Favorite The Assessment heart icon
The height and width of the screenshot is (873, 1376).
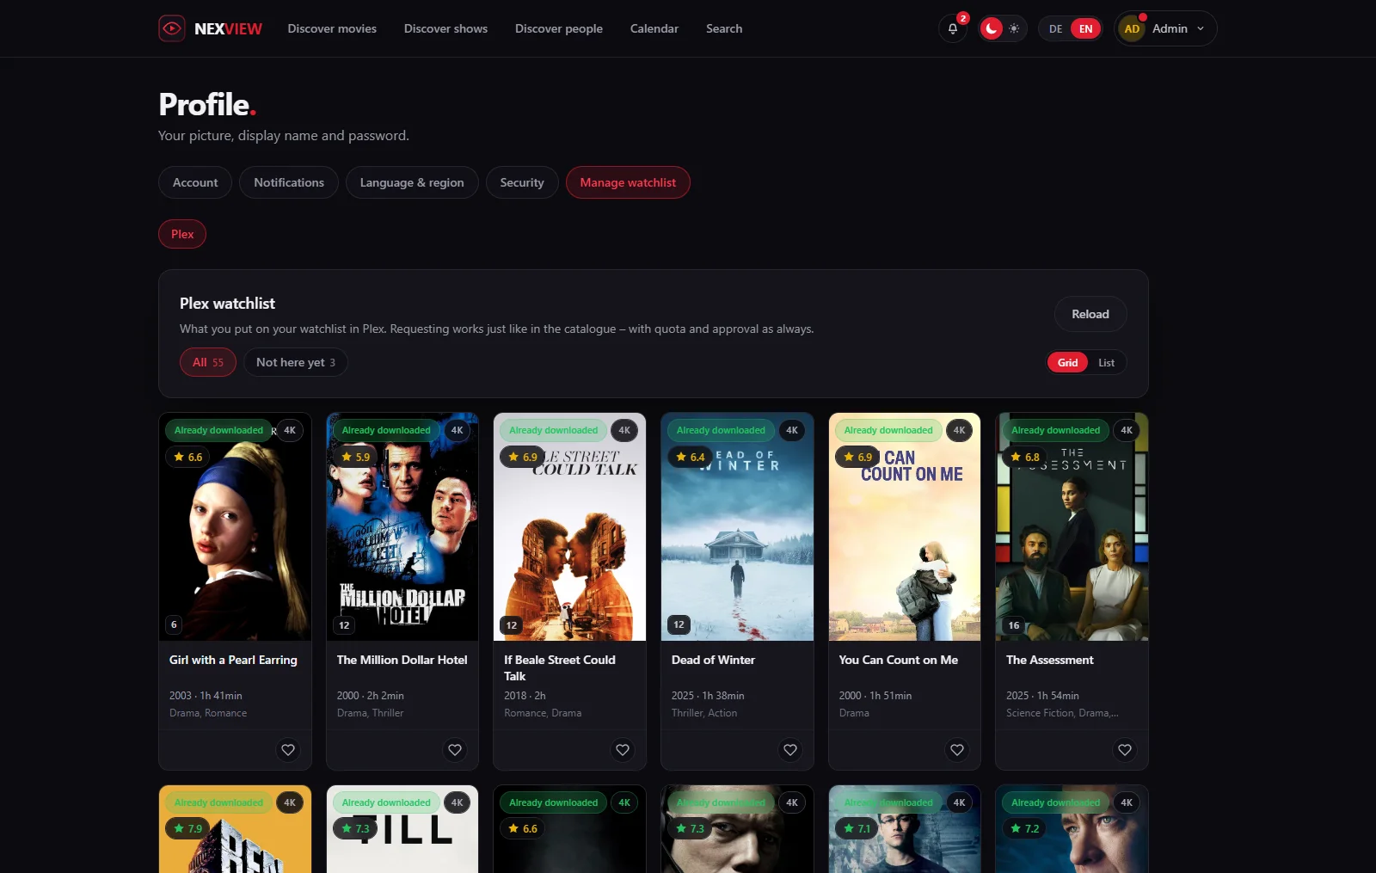pos(1125,750)
